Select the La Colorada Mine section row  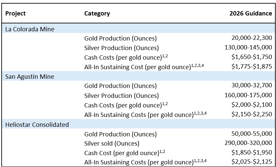(x=30, y=29)
